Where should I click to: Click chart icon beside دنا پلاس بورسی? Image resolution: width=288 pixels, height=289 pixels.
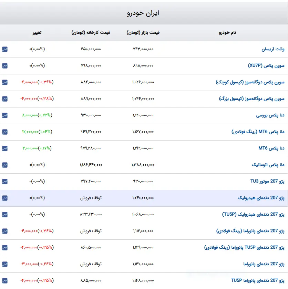(x=4, y=115)
